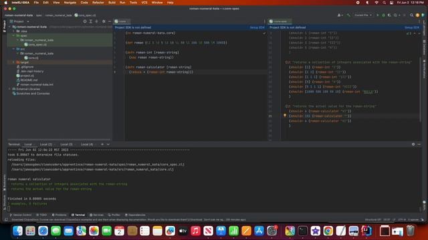
Task: Toggle Problems tool window button
Action: point(60,215)
